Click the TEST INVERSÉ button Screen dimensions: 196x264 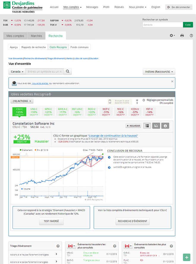[x=51, y=221]
